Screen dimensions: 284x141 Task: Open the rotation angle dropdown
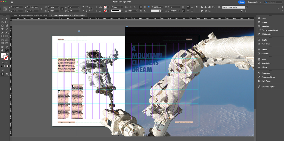[78, 7]
